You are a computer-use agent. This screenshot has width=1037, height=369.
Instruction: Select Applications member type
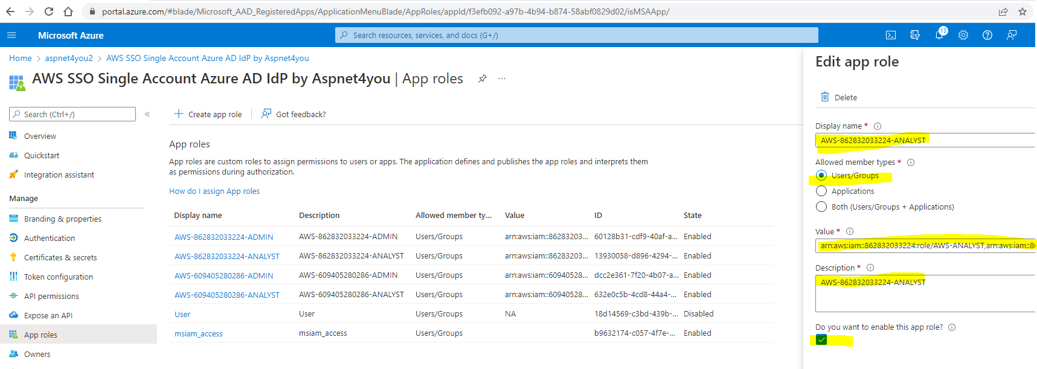coord(821,191)
